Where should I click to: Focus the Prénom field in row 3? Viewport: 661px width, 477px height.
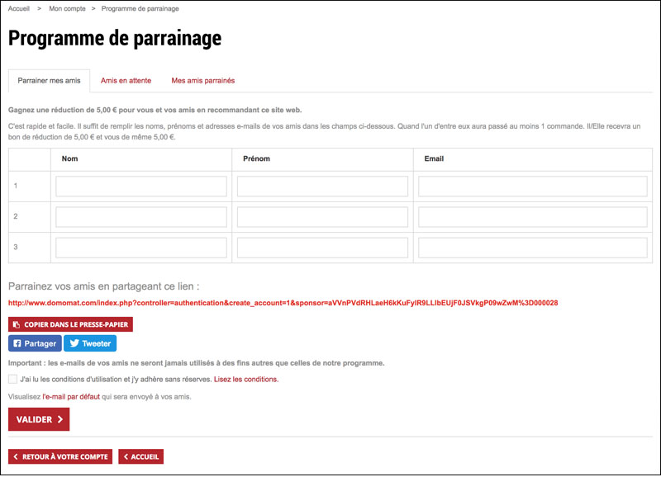click(322, 248)
